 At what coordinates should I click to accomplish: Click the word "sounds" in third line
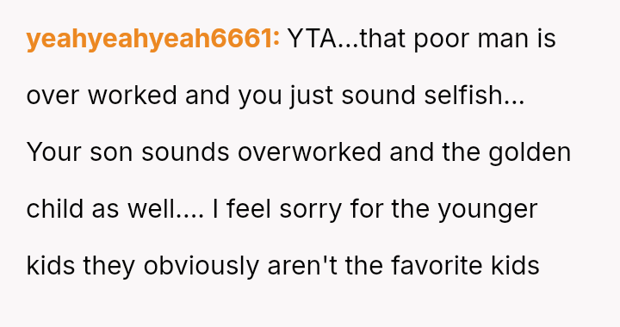pos(185,152)
